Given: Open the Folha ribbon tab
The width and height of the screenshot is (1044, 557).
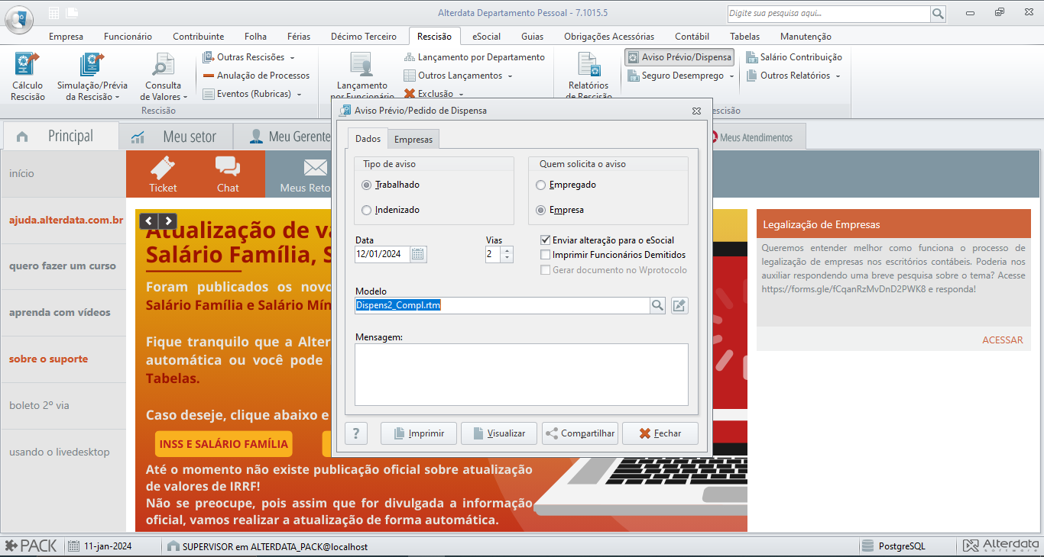Looking at the screenshot, I should click(255, 36).
